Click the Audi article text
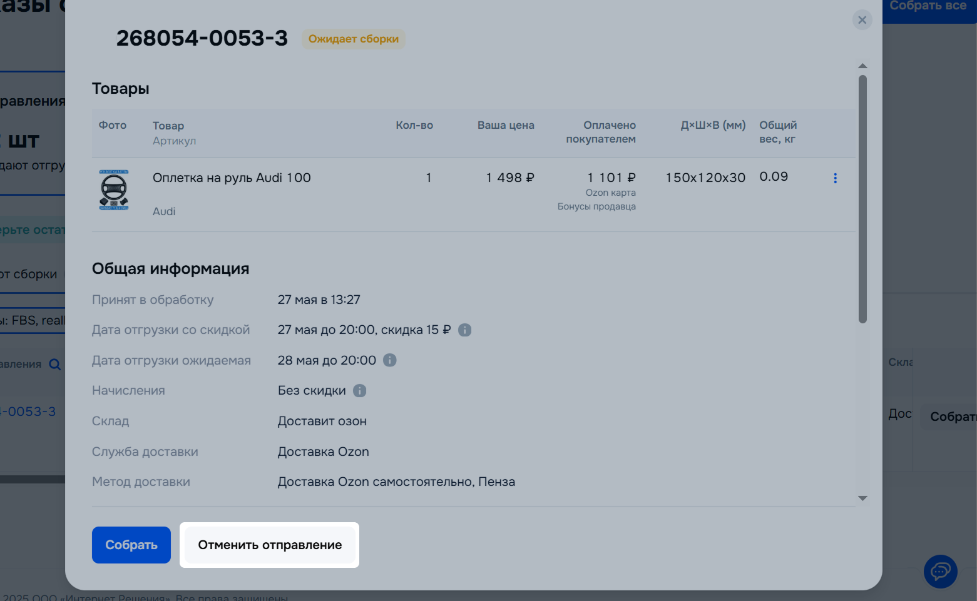Viewport: 977px width, 601px height. tap(164, 211)
